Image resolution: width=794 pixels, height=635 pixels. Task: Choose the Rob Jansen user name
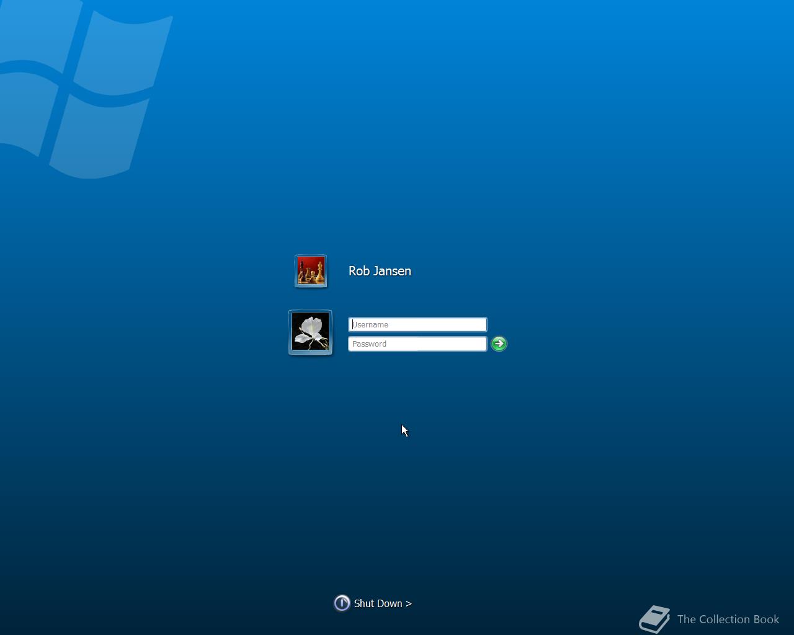point(380,271)
